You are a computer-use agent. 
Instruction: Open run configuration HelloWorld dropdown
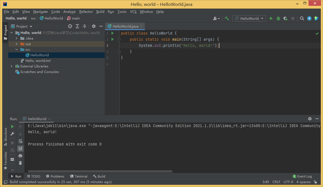[249, 18]
